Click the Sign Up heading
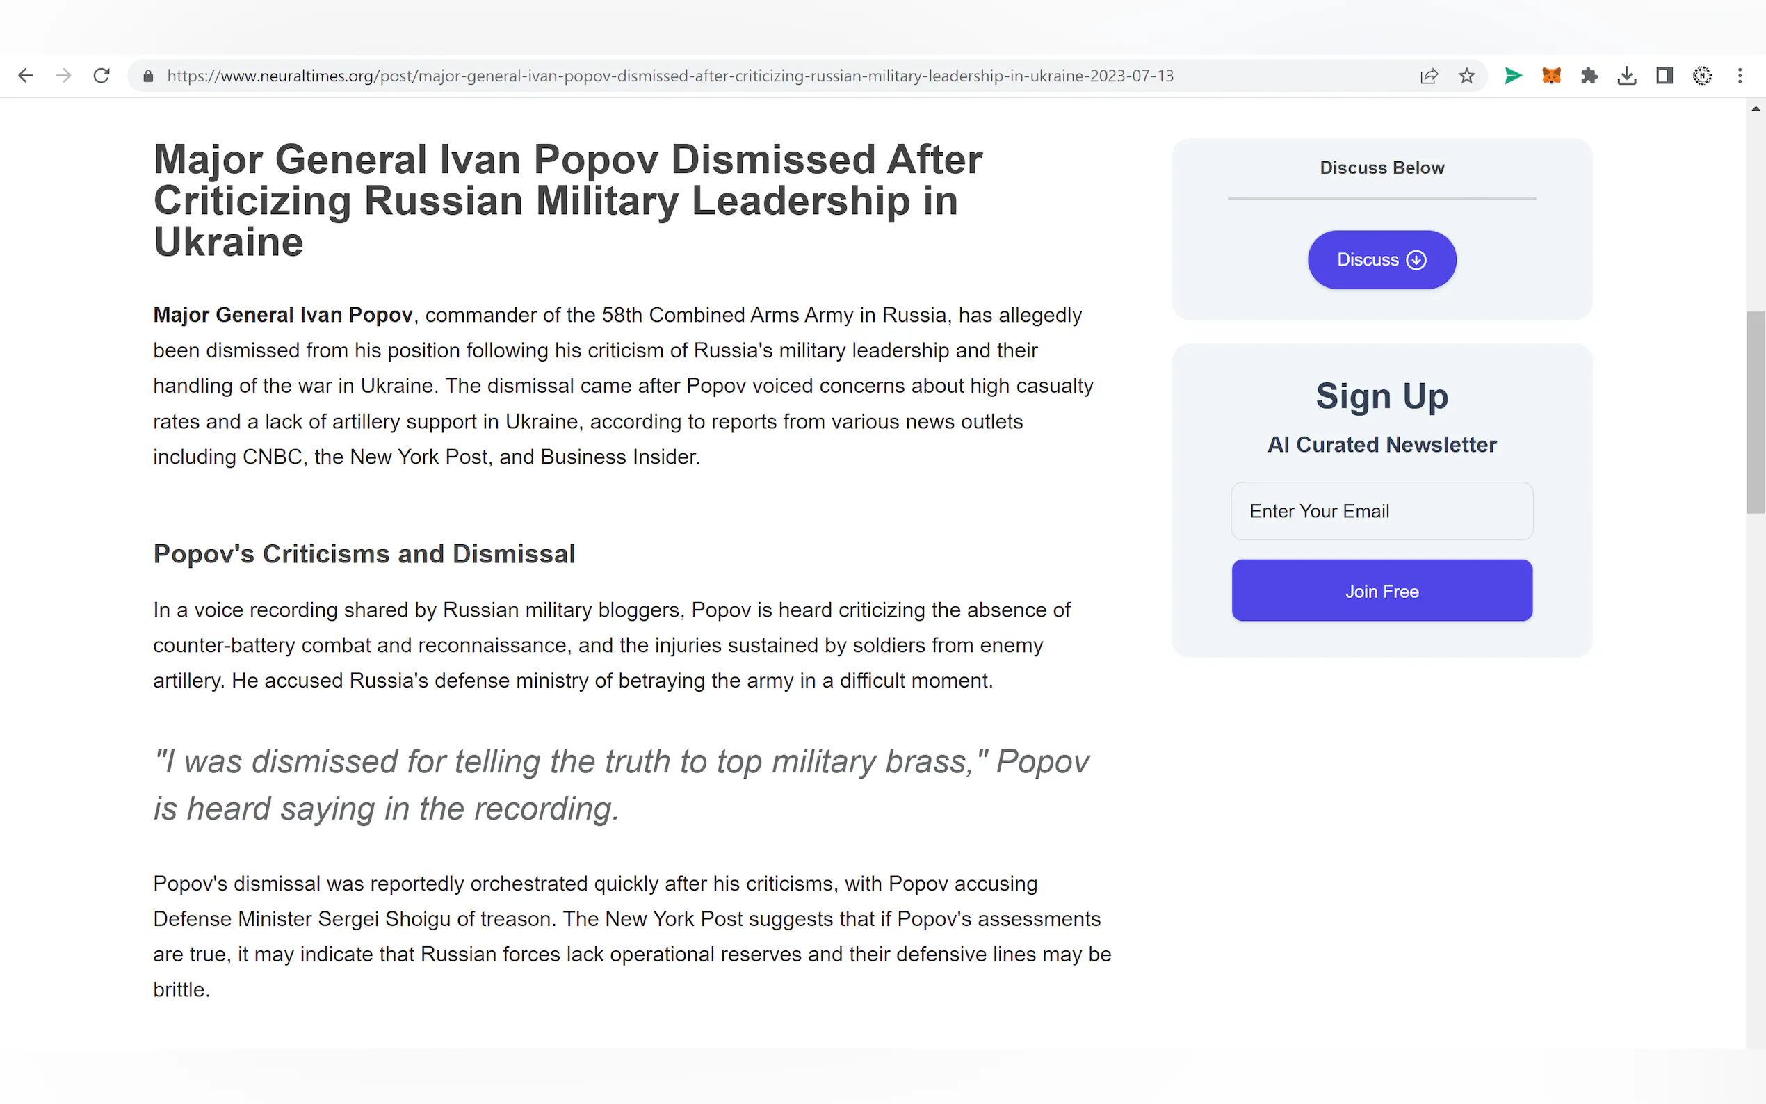 click(1382, 396)
